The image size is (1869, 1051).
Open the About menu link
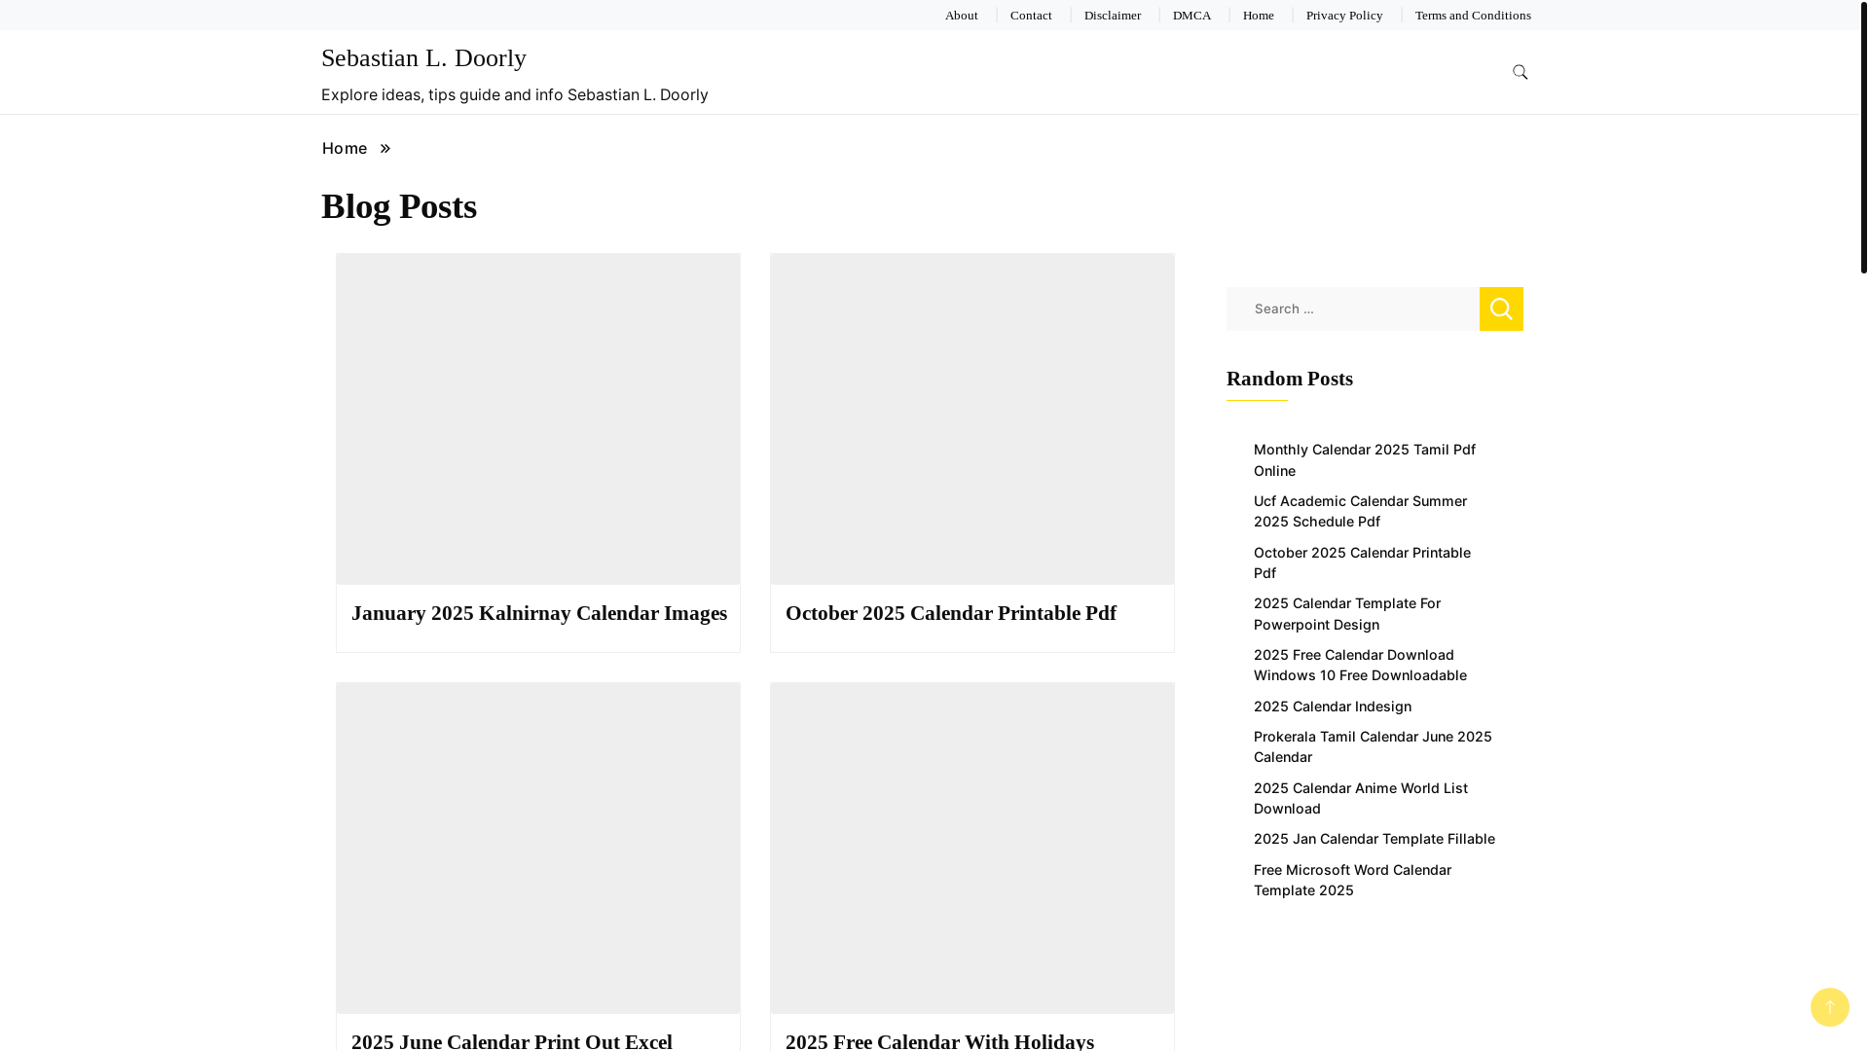(x=961, y=16)
